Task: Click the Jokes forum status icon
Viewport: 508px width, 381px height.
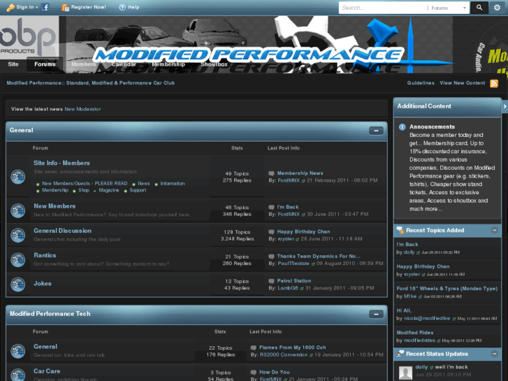Action: [x=18, y=285]
